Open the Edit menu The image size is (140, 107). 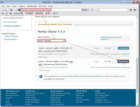click(x=8, y=6)
